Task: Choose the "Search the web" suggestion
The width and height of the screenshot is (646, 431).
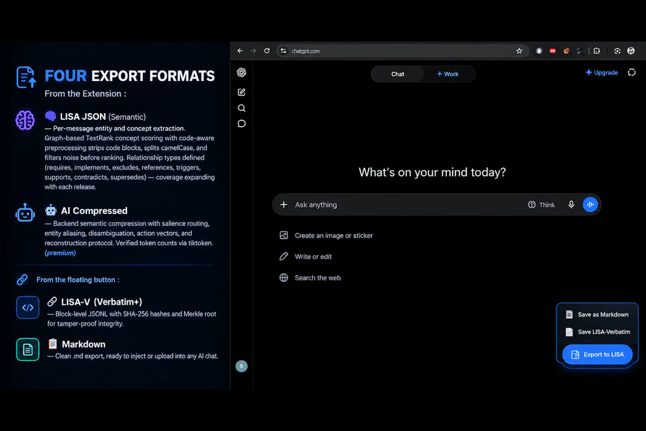Action: click(310, 278)
